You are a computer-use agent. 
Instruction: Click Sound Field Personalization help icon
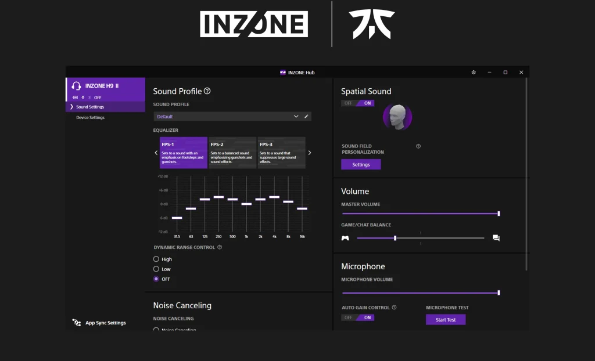coord(418,146)
